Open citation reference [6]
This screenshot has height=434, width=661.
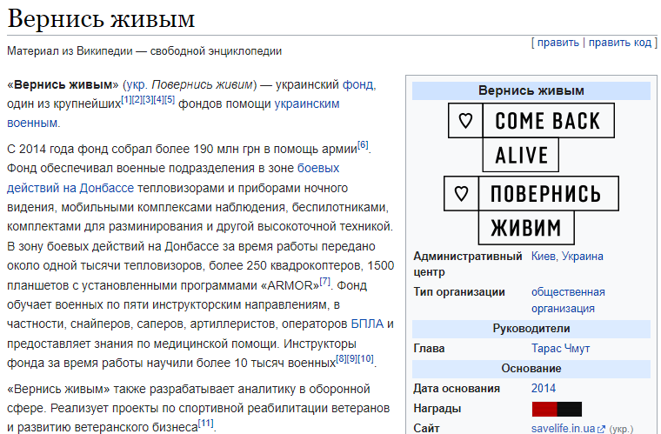[363, 145]
